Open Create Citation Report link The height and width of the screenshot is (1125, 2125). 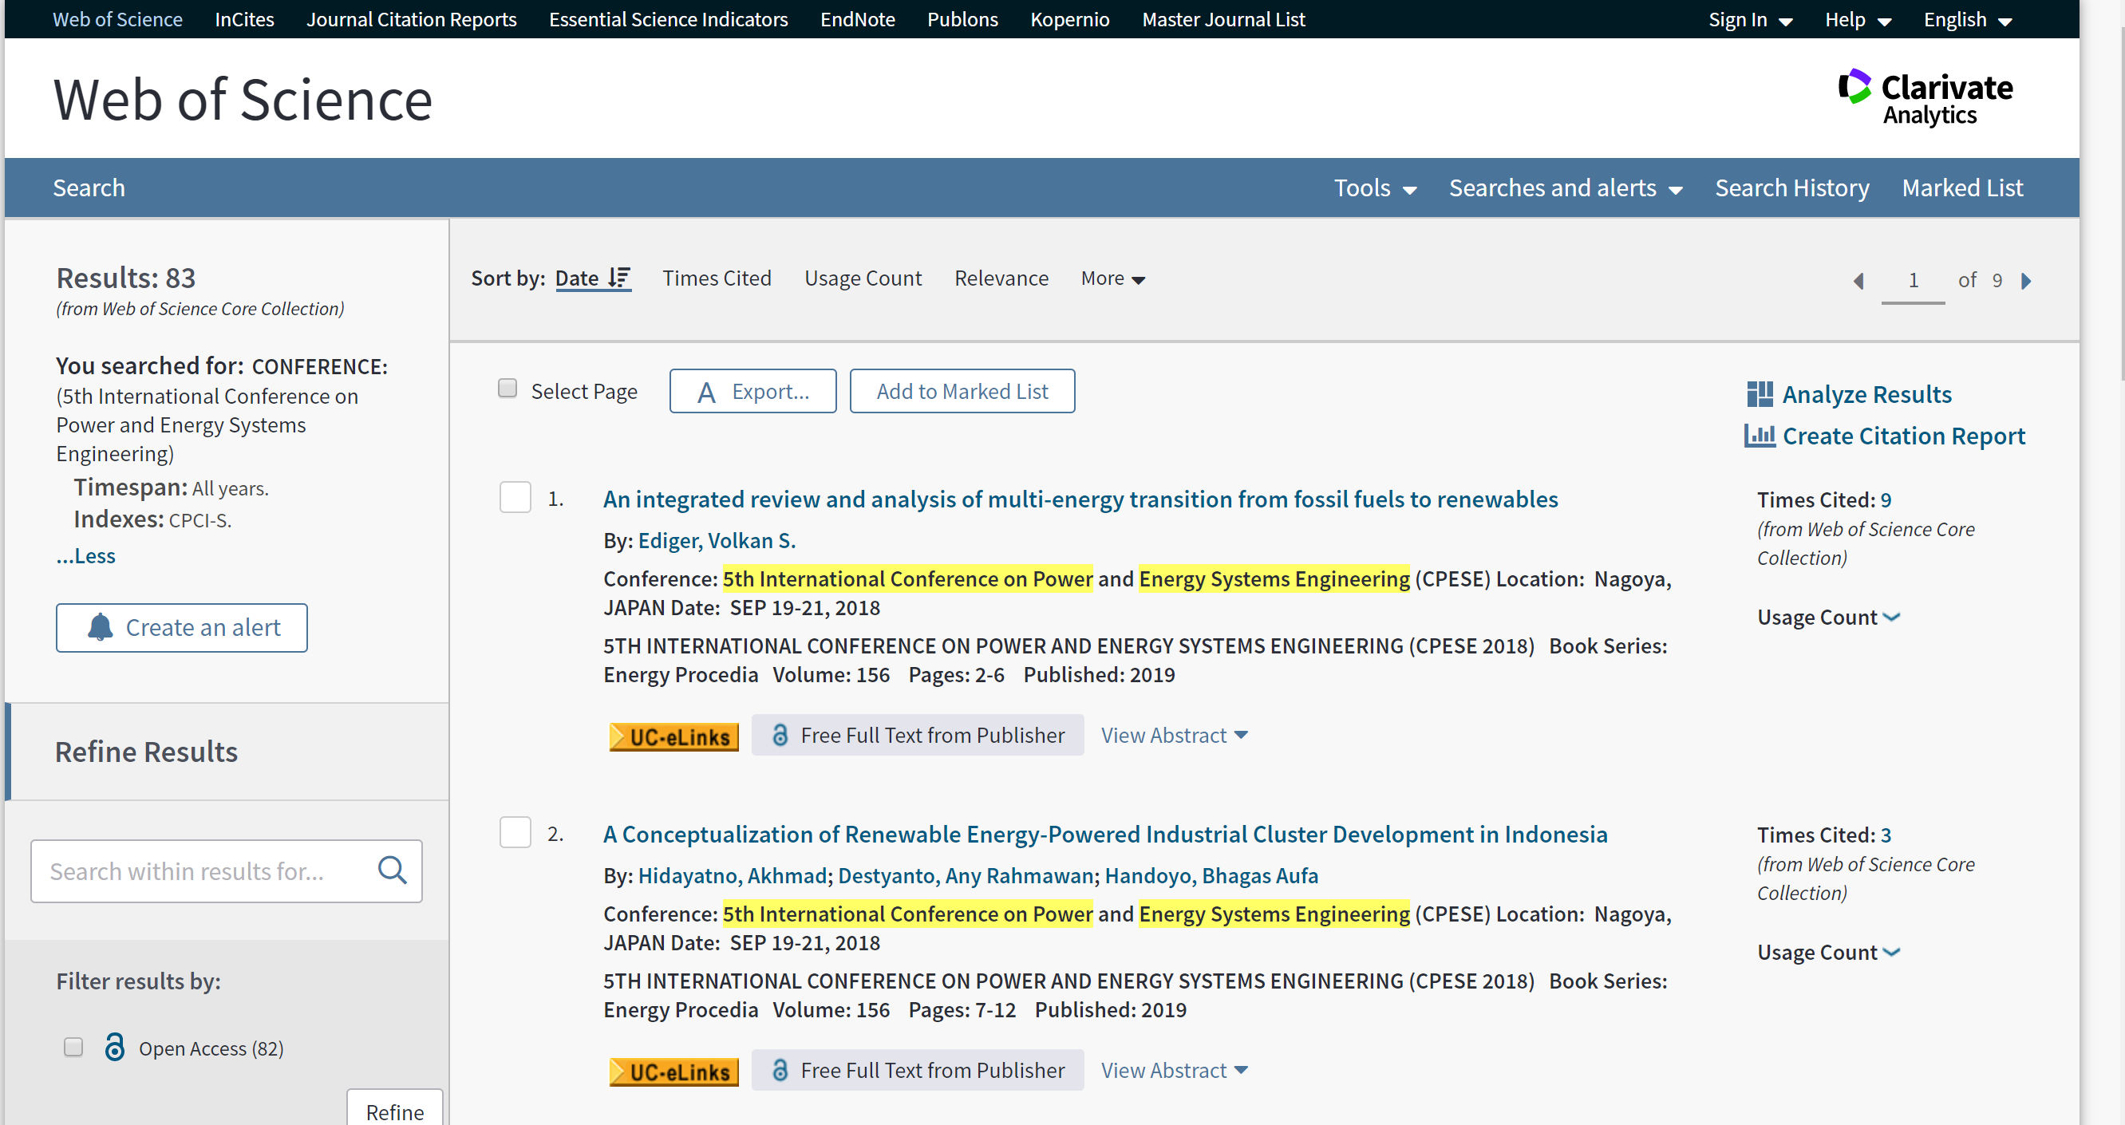pyautogui.click(x=1903, y=436)
